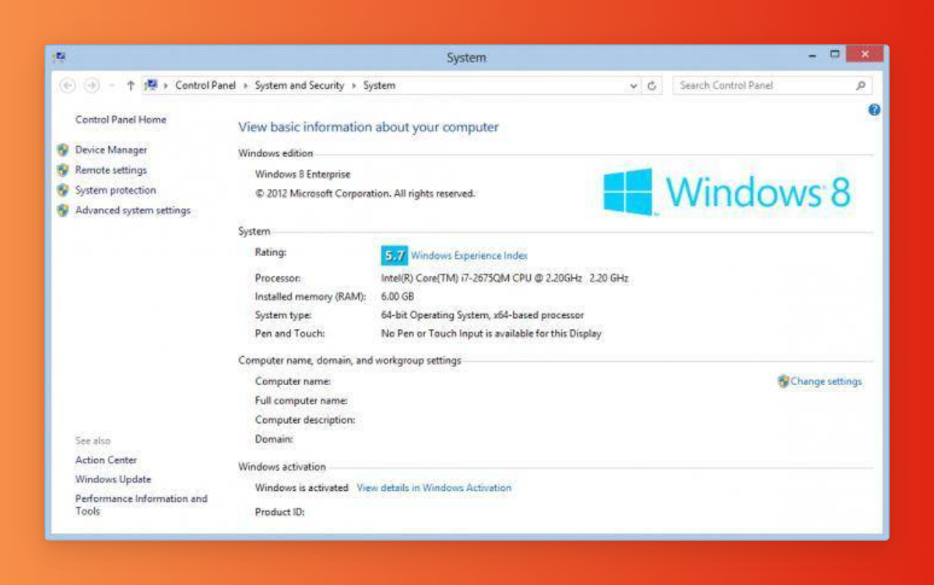Click the Forward navigation arrow

[92, 86]
